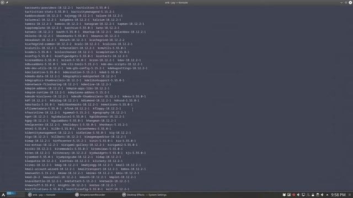
Task: Click 'khelpcenter-18.12.2-1' in the list
Action: [x=42, y=125]
